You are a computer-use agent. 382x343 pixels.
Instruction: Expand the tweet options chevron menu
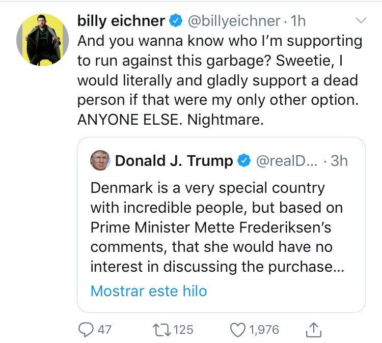point(361,20)
